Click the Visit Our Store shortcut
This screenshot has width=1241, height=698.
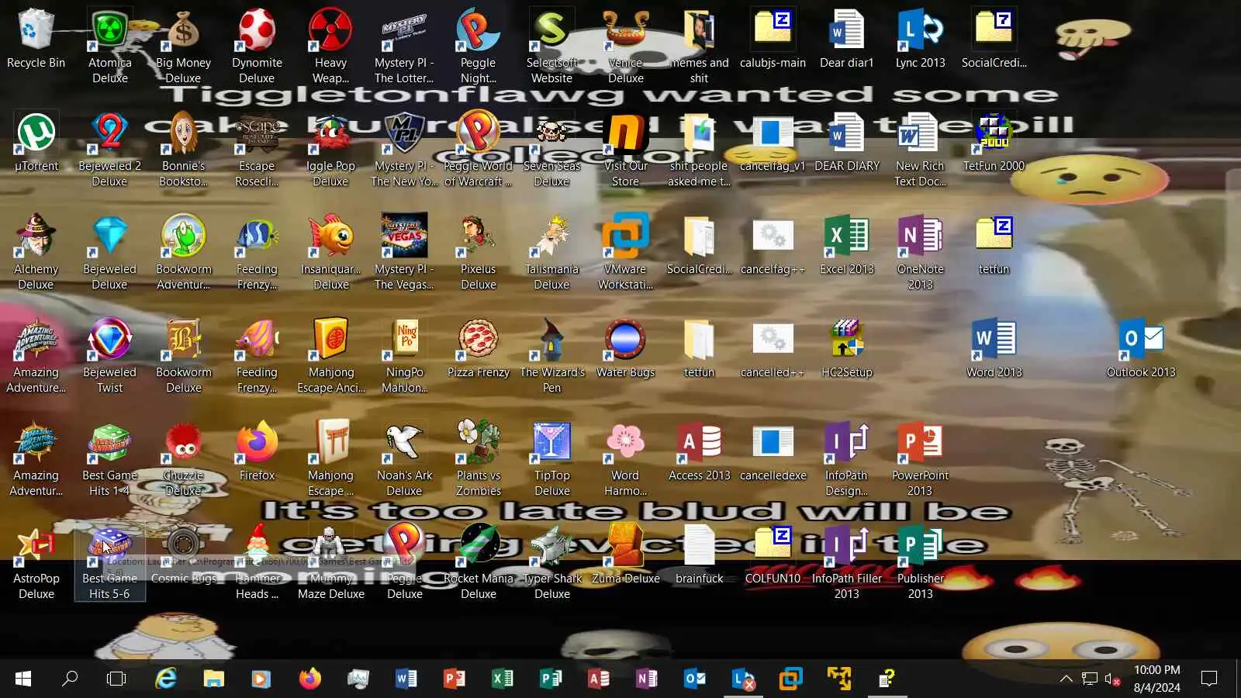(x=625, y=150)
